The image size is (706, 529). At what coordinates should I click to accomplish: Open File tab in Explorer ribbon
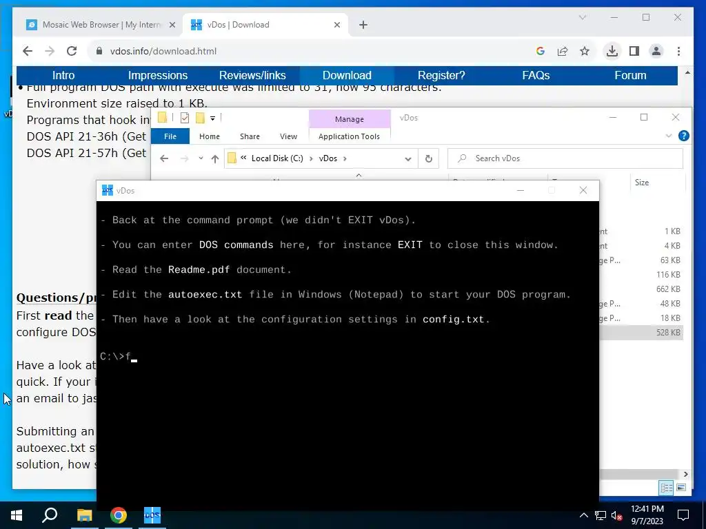click(170, 136)
